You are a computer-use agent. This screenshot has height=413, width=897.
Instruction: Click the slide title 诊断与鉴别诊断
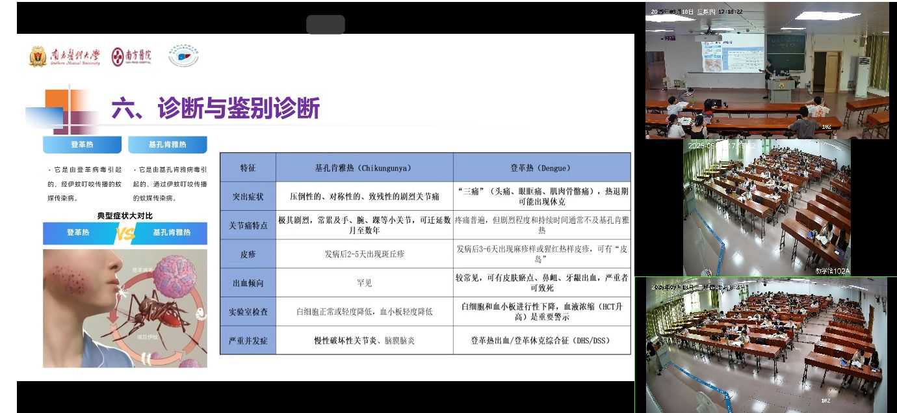point(215,109)
